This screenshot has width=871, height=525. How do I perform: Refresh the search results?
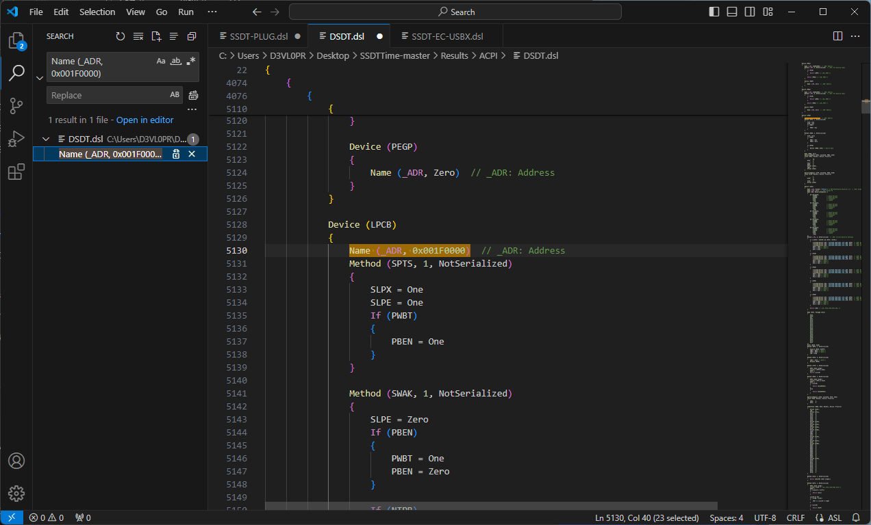(x=121, y=36)
